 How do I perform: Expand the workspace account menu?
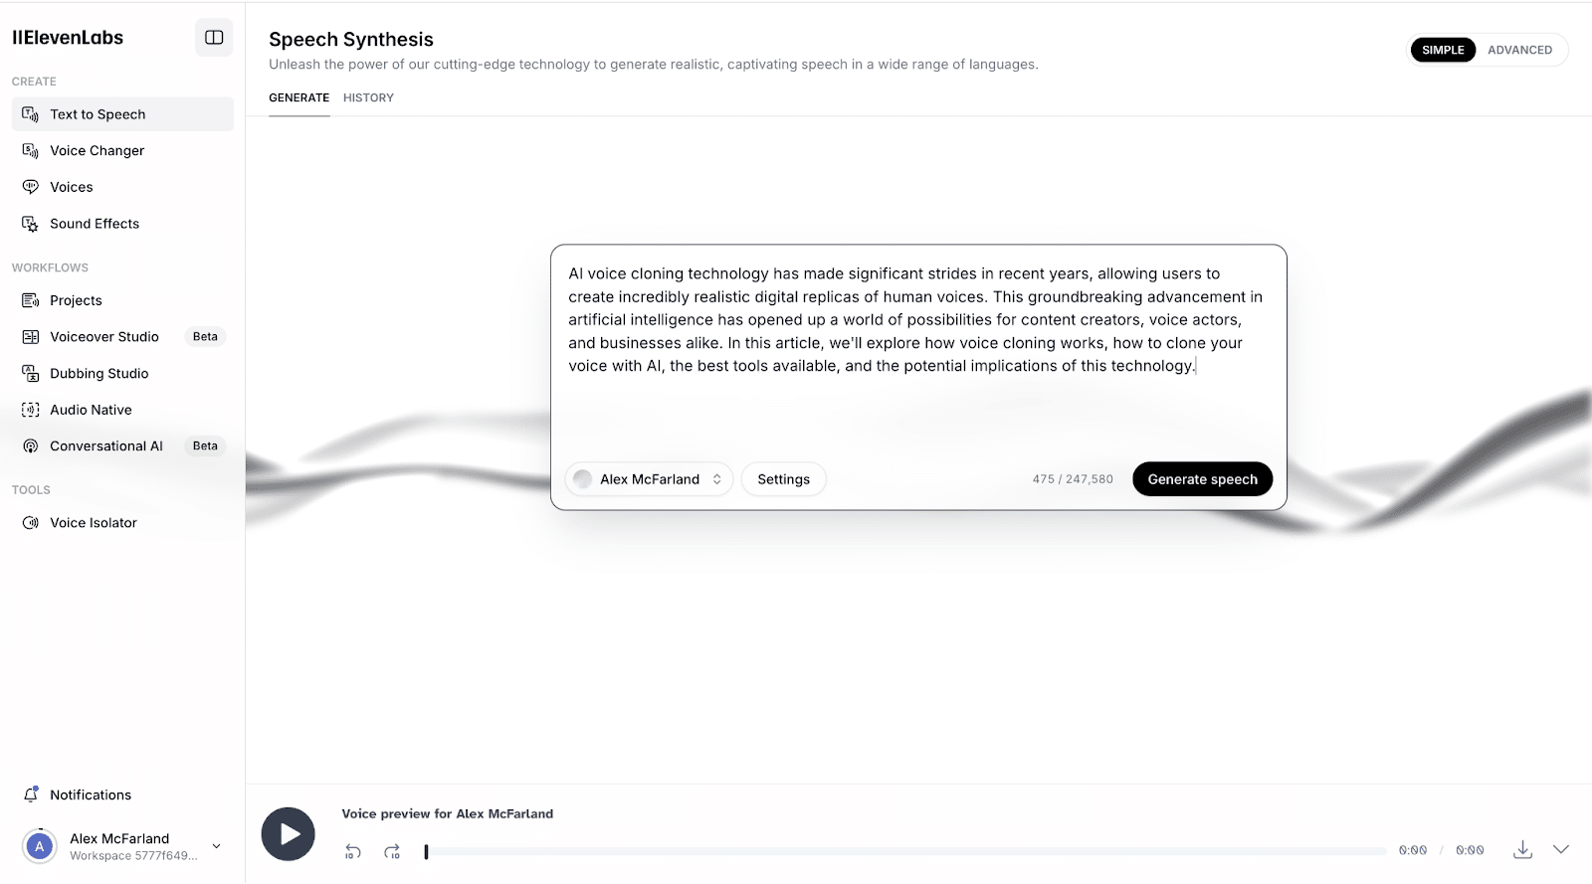pyautogui.click(x=216, y=846)
